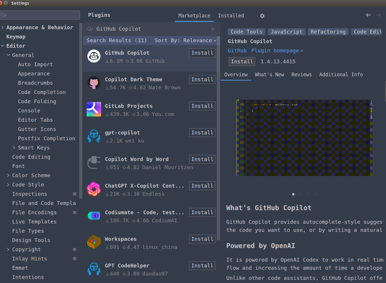
Task: Expand the Copyright node
Action: point(8,249)
